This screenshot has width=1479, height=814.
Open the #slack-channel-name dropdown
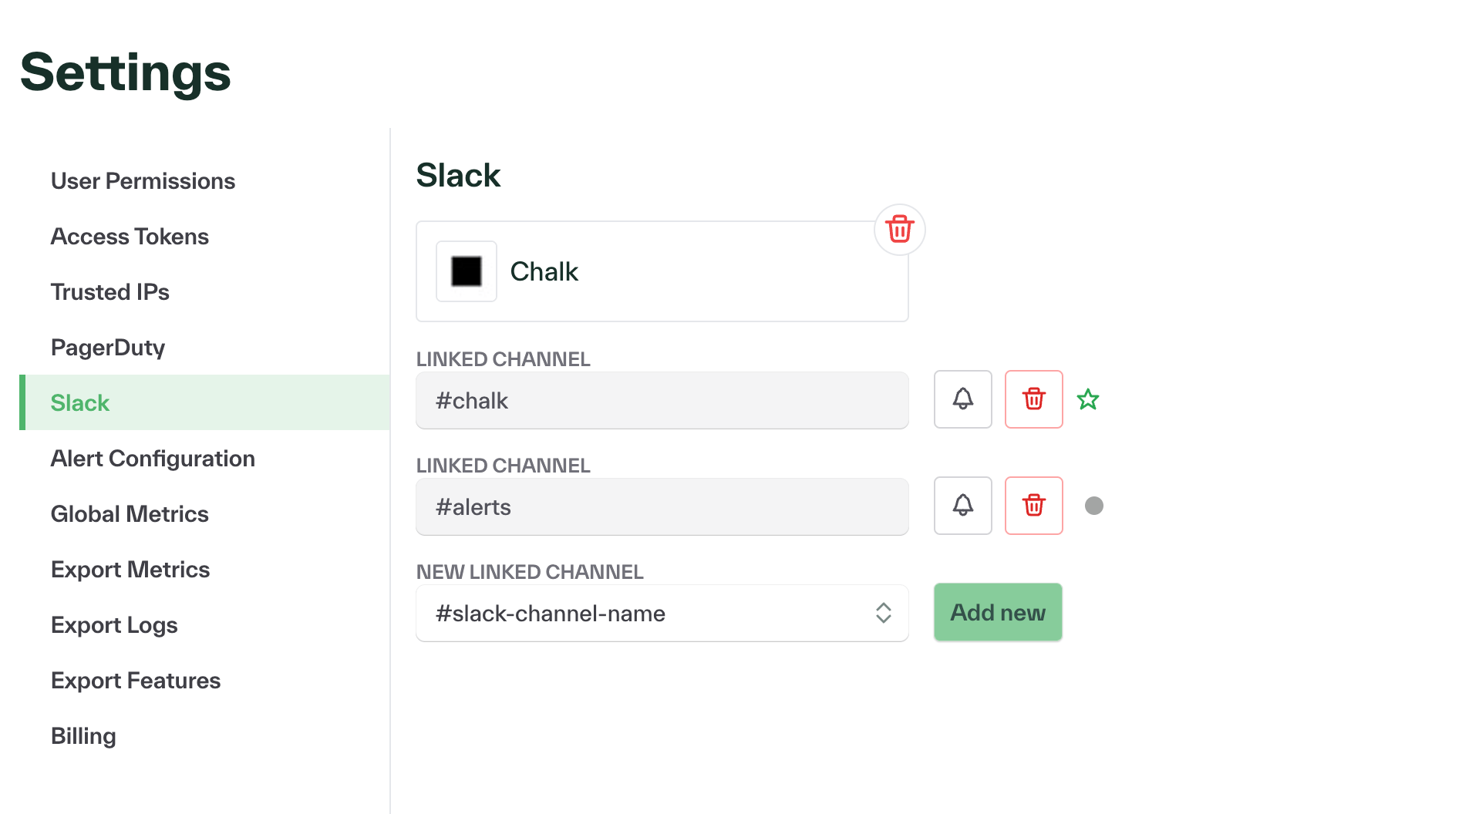coord(883,613)
